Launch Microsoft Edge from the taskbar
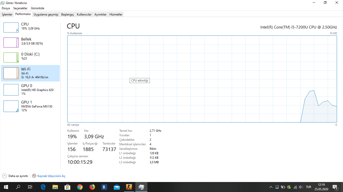The height and width of the screenshot is (192, 343). (43, 187)
